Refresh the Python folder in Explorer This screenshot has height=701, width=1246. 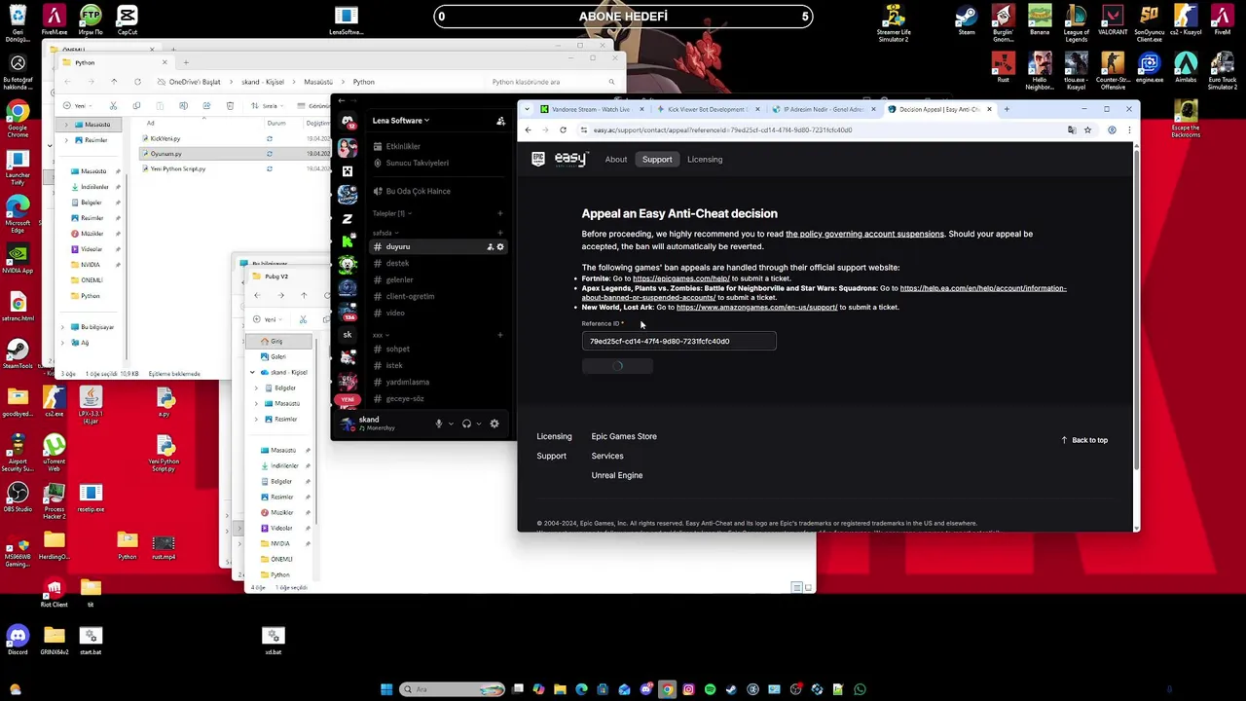137,82
